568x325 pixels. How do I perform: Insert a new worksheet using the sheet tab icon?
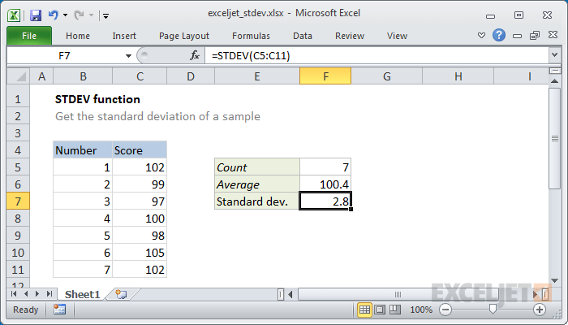(121, 294)
